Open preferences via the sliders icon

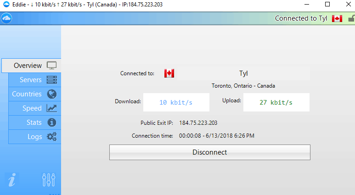click(48, 180)
